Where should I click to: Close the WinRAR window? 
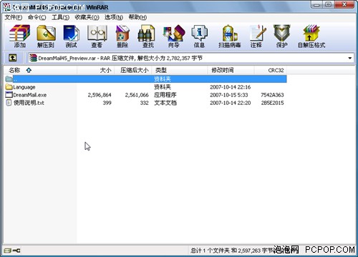[x=344, y=4]
